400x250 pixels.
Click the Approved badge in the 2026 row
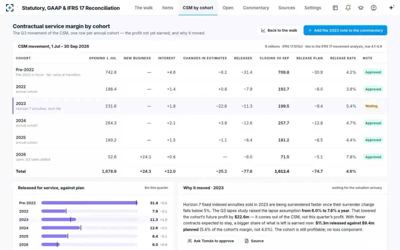[373, 157]
